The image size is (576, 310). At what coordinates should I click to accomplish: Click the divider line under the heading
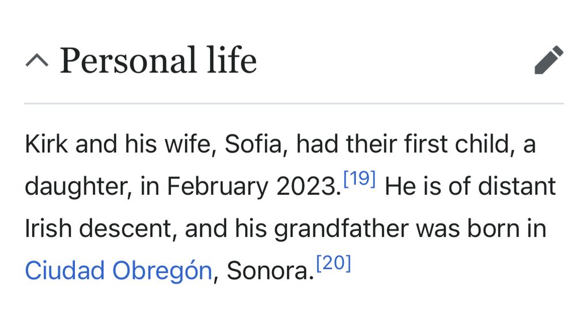[x=294, y=104]
